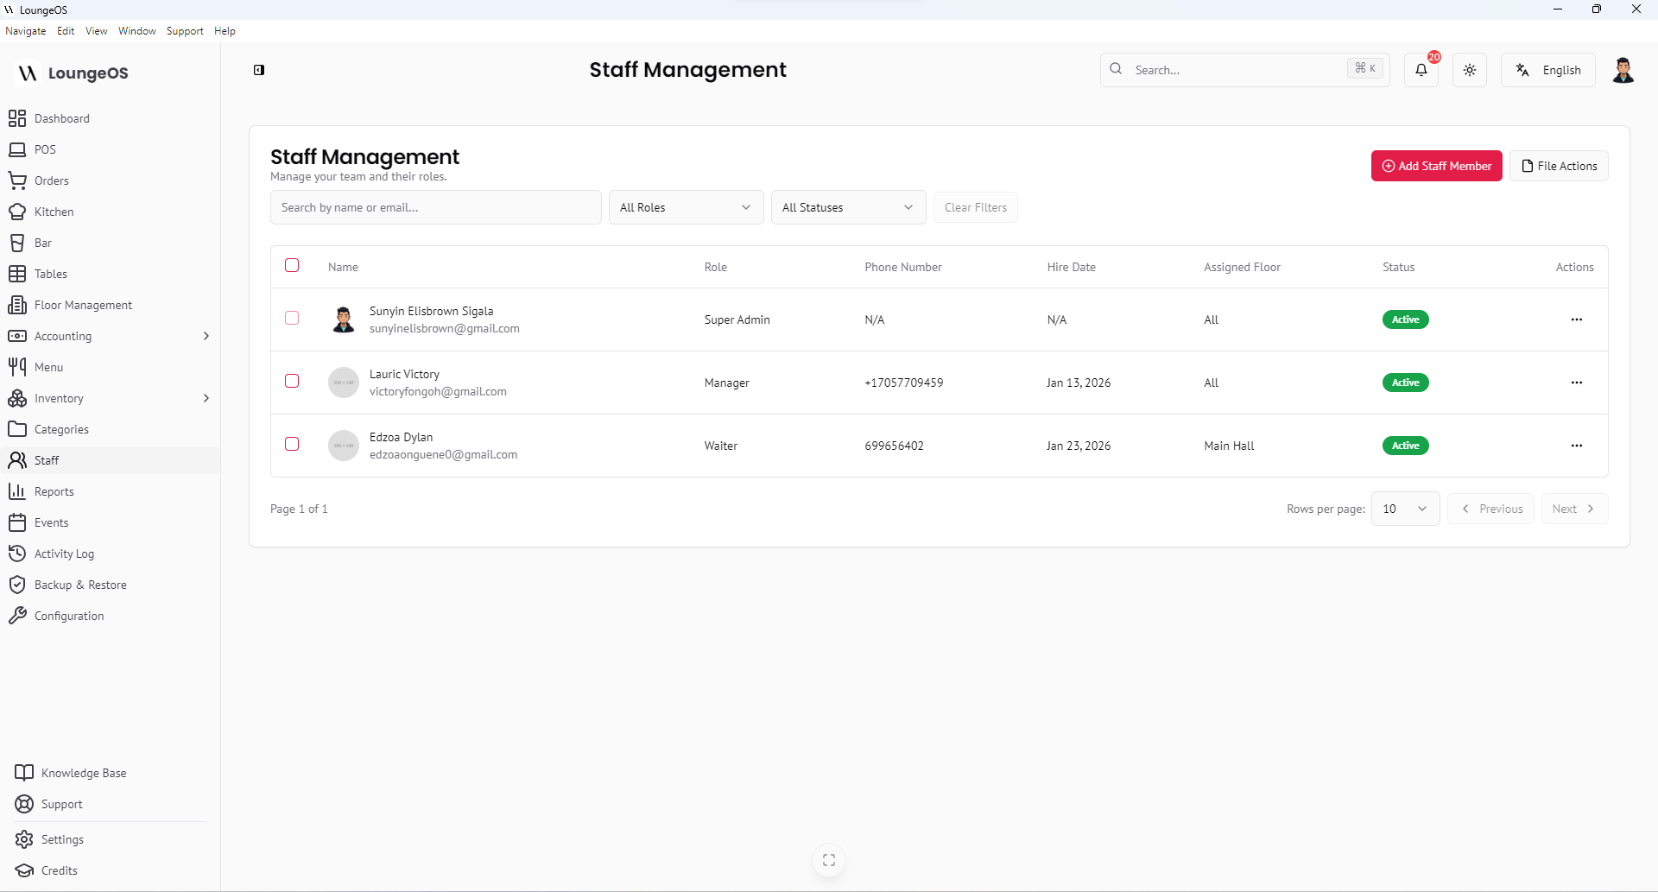Click the staff search by name field
This screenshot has height=892, width=1658.
tap(435, 207)
